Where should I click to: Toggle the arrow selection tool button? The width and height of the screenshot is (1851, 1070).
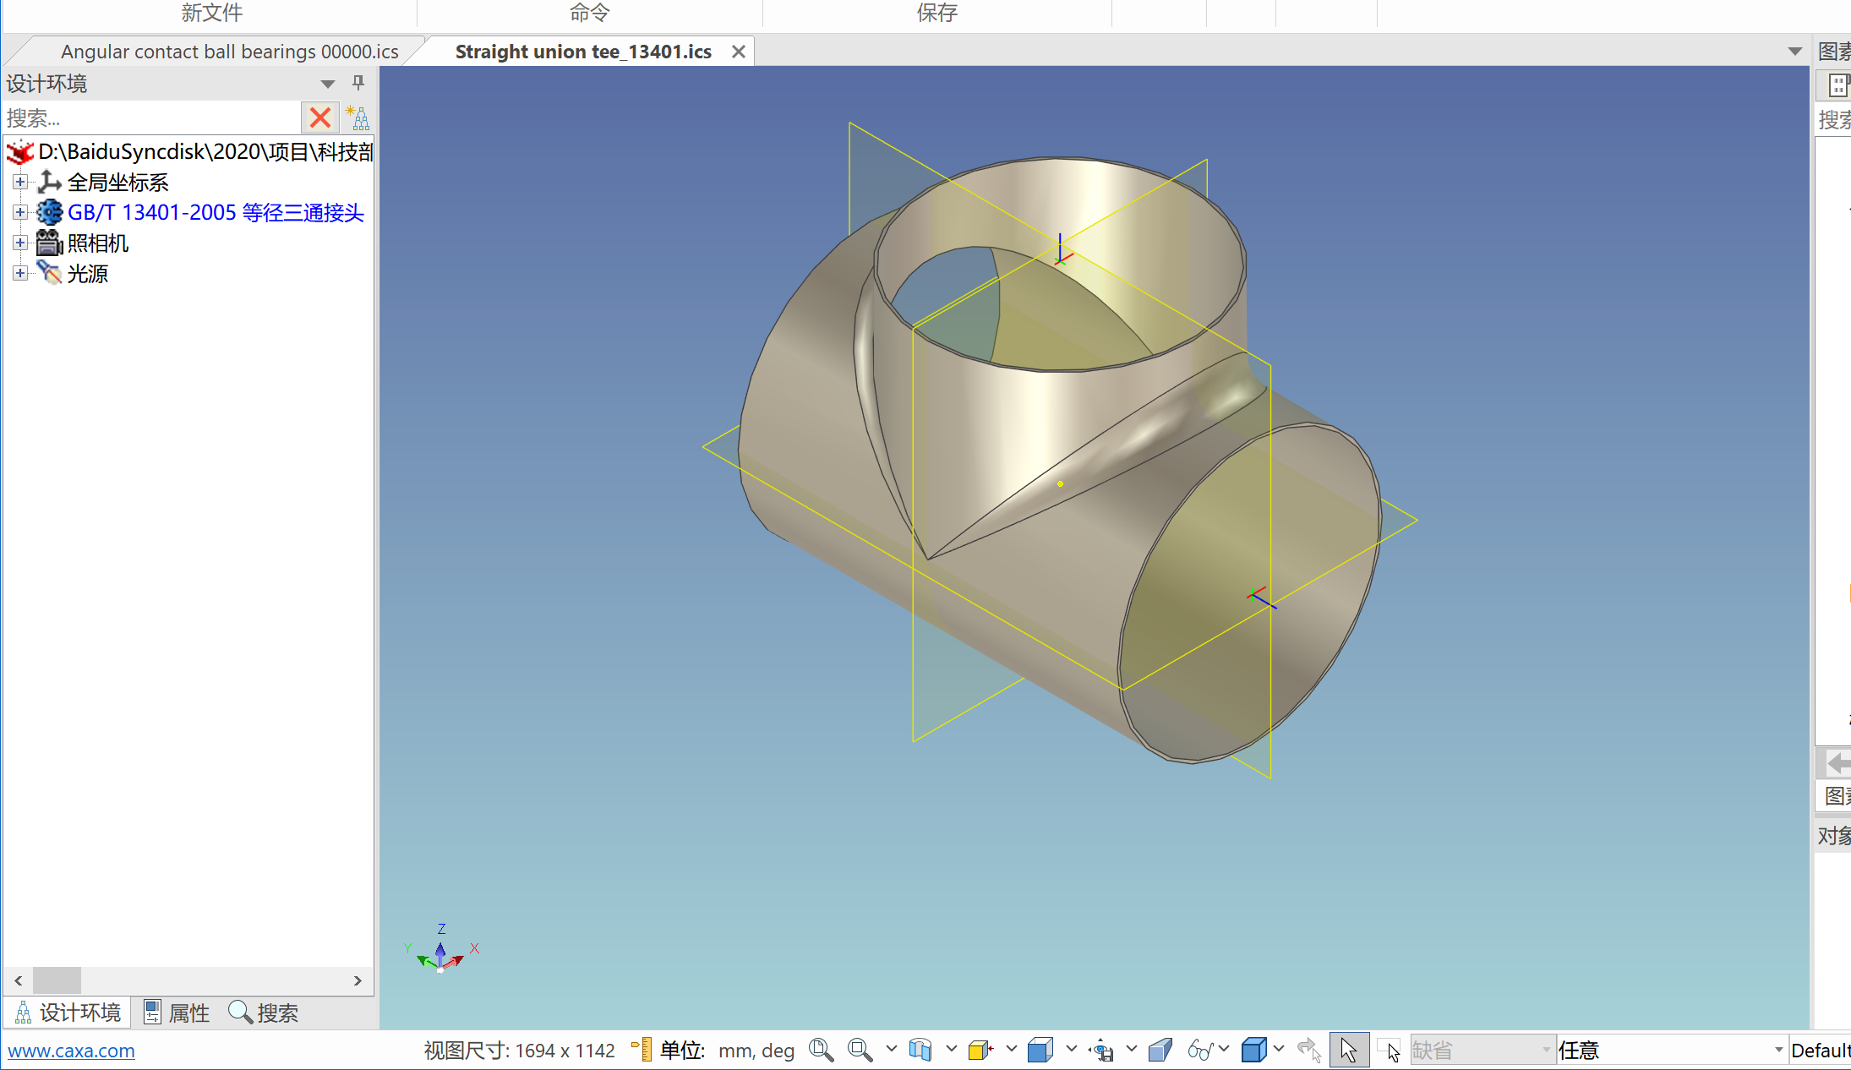coord(1349,1050)
